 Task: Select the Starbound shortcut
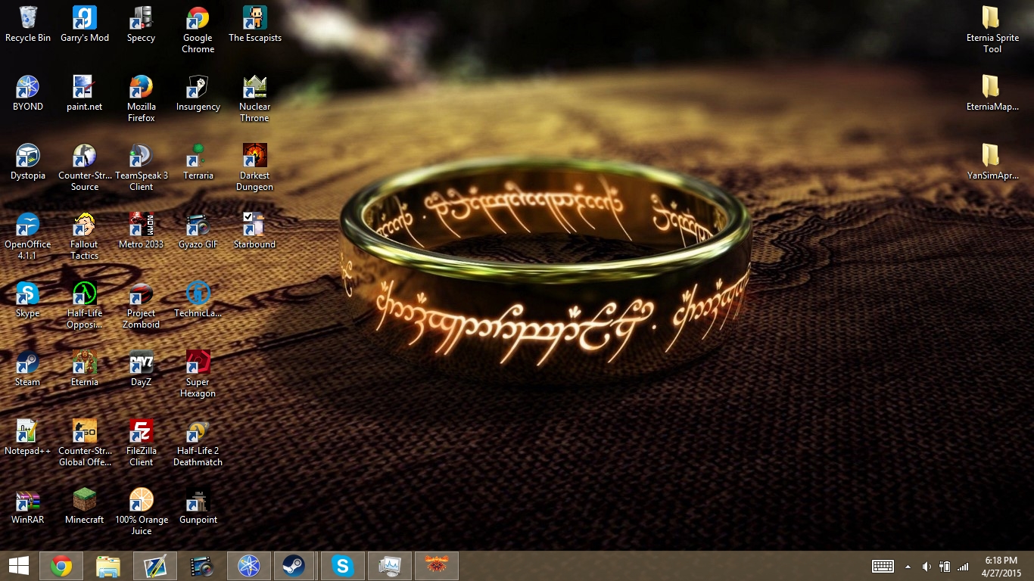[x=255, y=231]
